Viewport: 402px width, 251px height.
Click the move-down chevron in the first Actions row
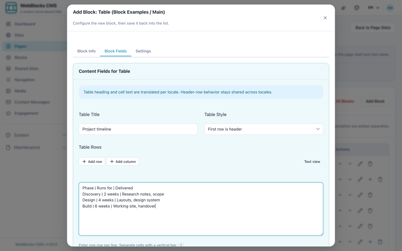(x=350, y=164)
